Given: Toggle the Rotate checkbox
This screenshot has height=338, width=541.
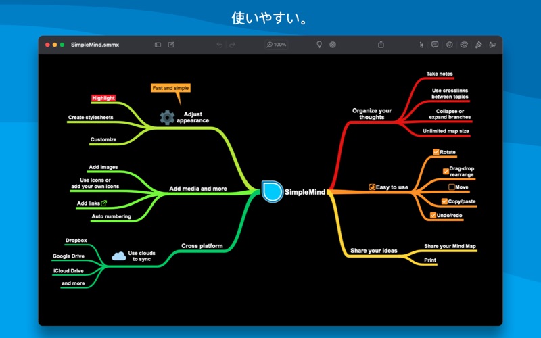Looking at the screenshot, I should point(436,151).
